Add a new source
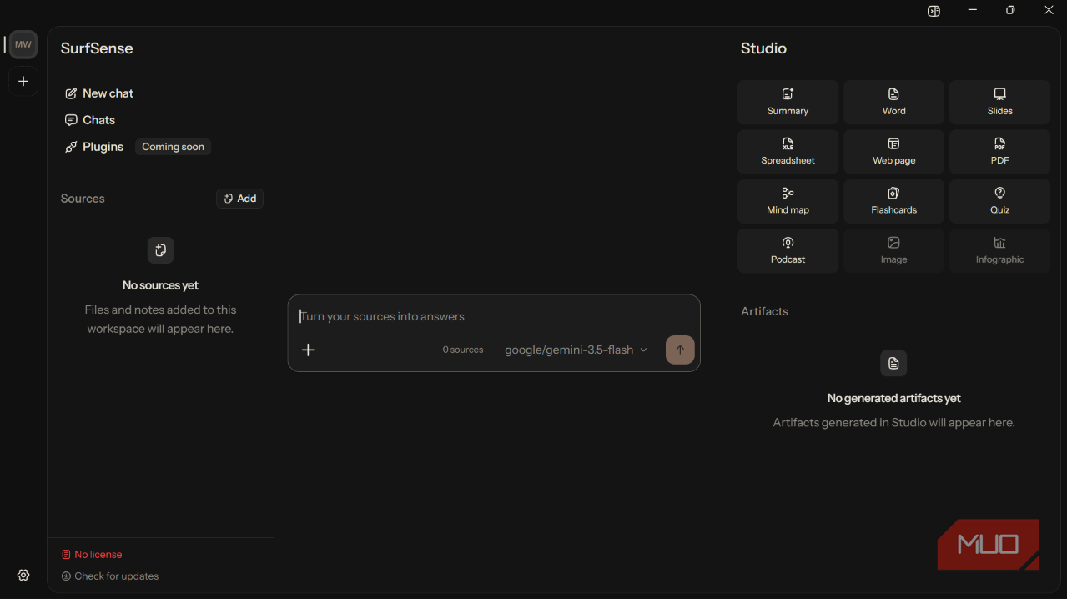1067x599 pixels. [240, 199]
